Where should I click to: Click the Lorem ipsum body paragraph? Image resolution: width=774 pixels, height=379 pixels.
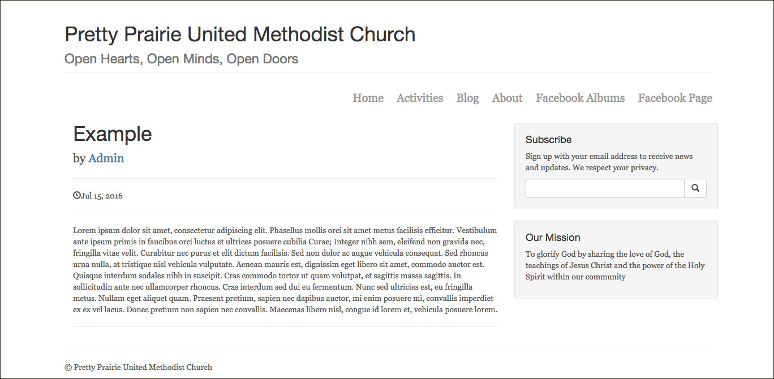285,270
